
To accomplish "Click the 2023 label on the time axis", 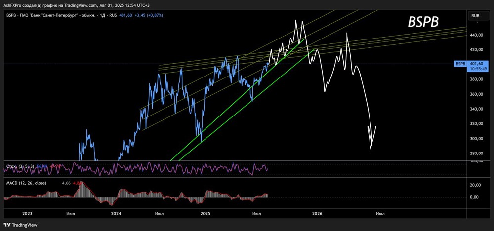I will coord(27,213).
